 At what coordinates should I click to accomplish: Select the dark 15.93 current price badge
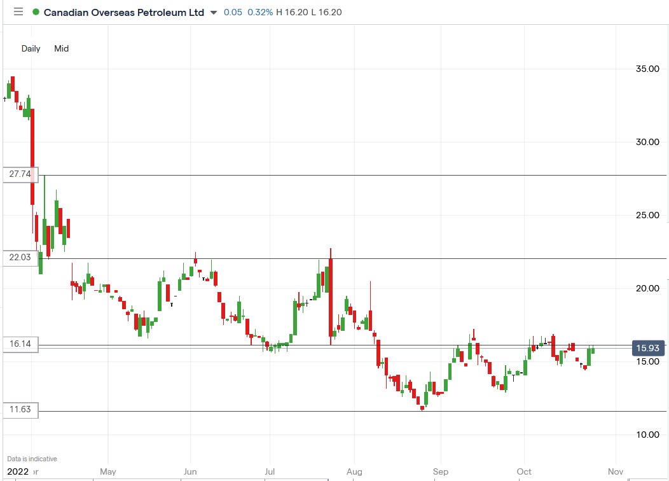point(647,348)
